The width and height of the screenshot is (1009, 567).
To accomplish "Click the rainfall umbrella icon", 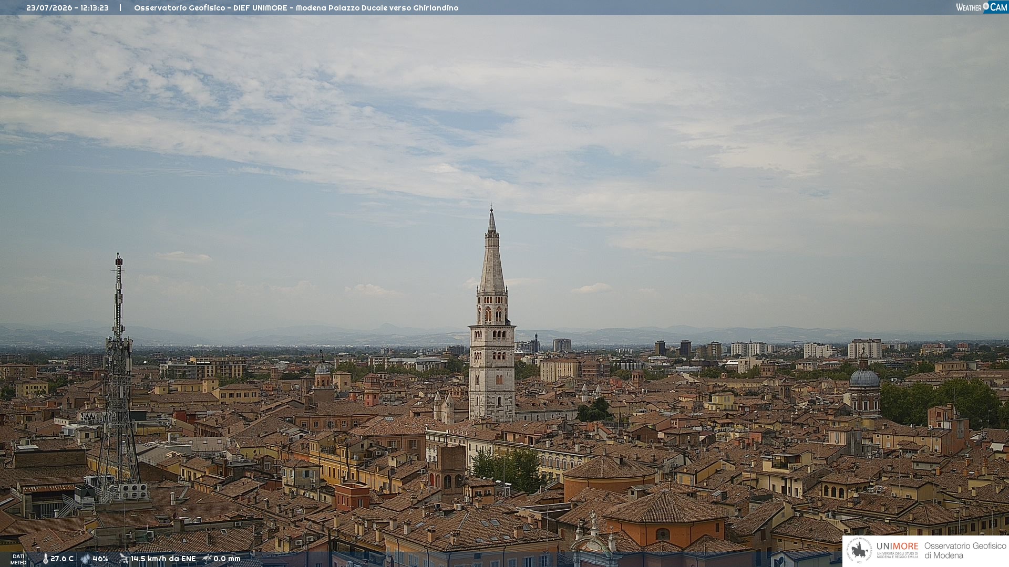I will (x=207, y=559).
